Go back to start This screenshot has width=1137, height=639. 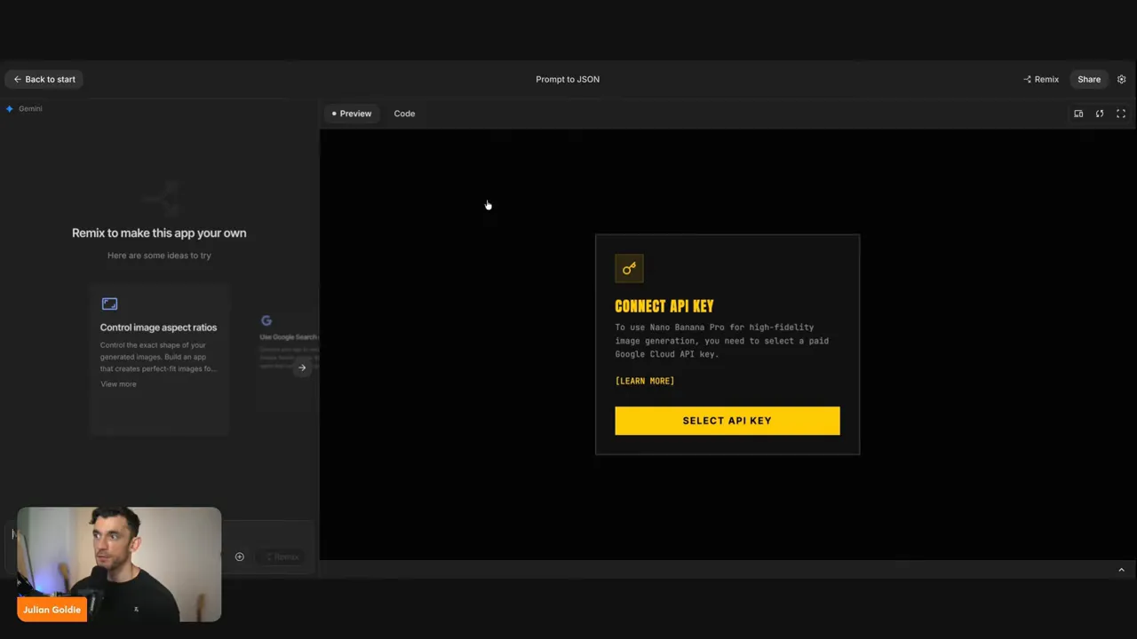[44, 79]
